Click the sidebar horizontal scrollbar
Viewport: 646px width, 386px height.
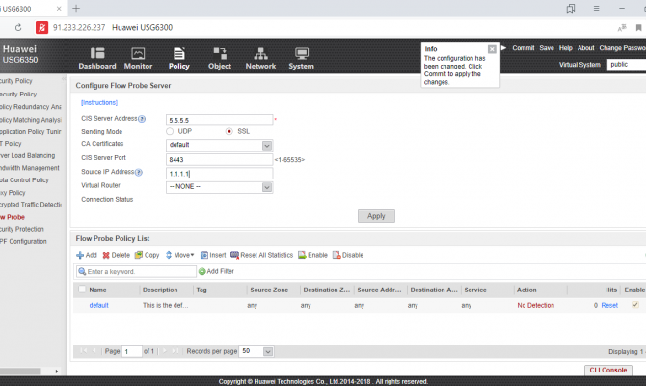click(20, 372)
